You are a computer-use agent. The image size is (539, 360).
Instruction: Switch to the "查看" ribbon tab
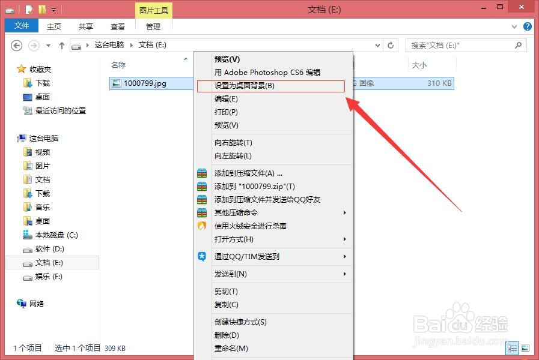[118, 26]
